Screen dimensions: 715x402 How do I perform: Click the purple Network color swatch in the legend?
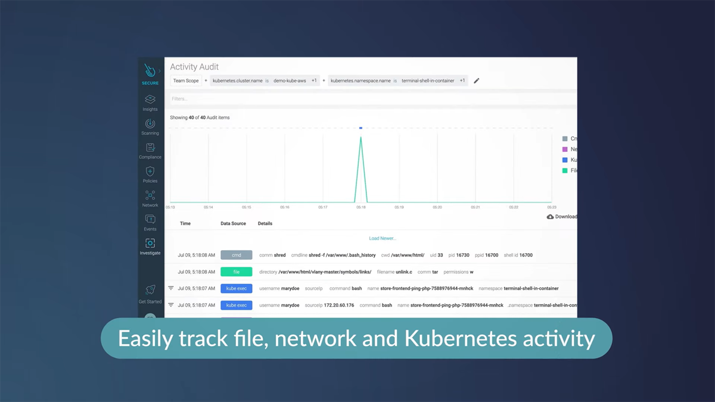(565, 149)
